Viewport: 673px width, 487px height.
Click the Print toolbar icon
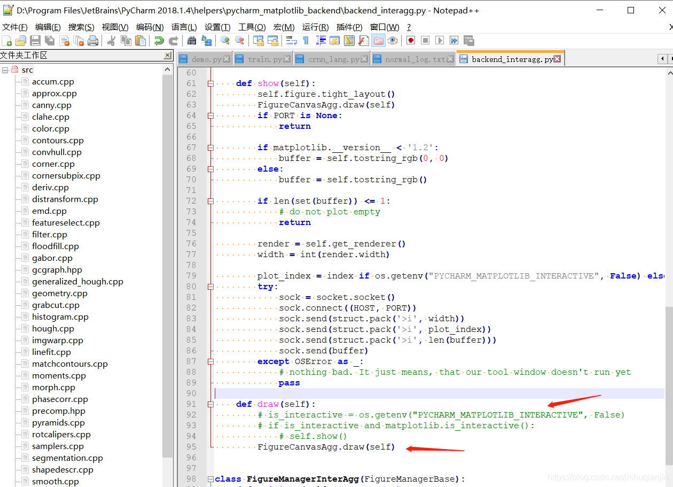[x=93, y=41]
